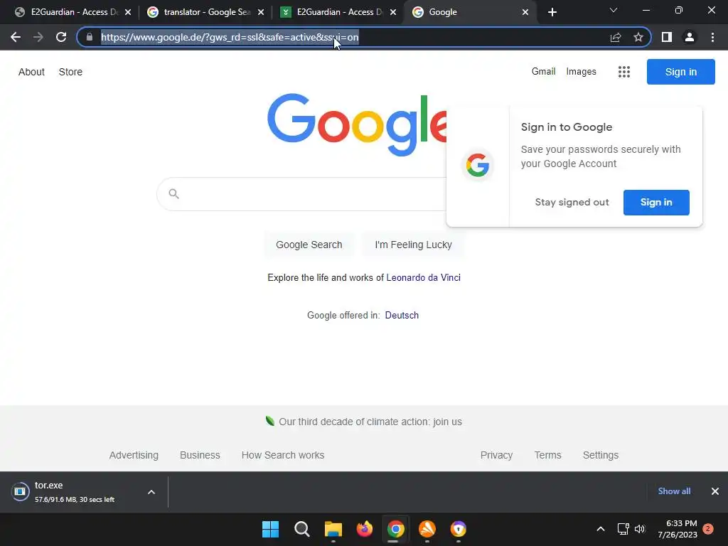This screenshot has height=546, width=728.
Task: Open the tab search dropdown
Action: 614,10
